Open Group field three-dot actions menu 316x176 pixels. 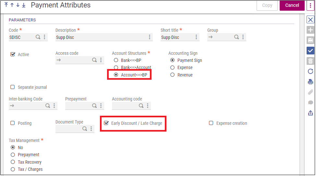click(243, 37)
